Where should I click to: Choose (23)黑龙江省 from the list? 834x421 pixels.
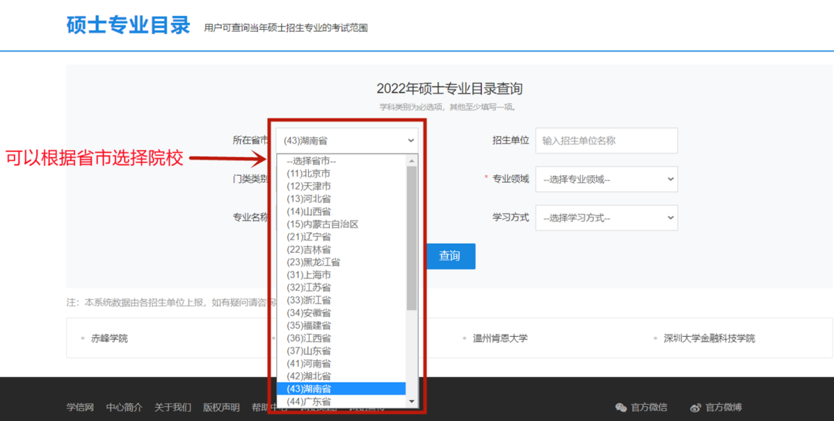point(341,262)
